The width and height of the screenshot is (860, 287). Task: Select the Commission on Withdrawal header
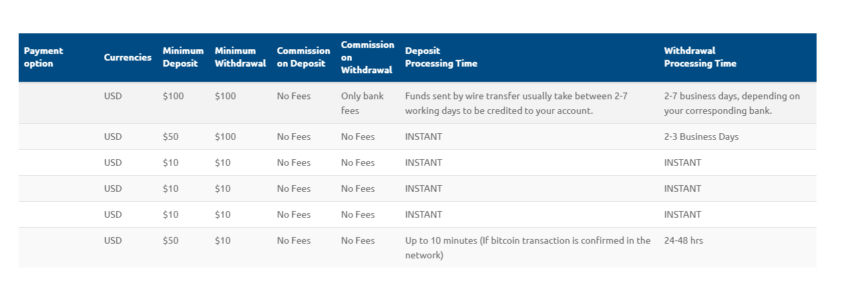pos(367,57)
